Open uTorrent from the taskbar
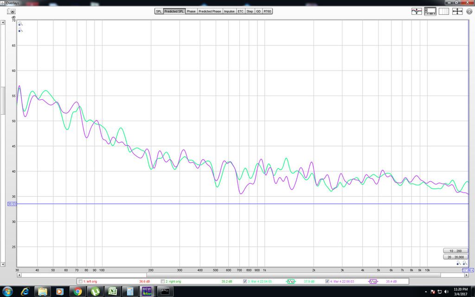The height and width of the screenshot is (297, 475). pyautogui.click(x=95, y=291)
